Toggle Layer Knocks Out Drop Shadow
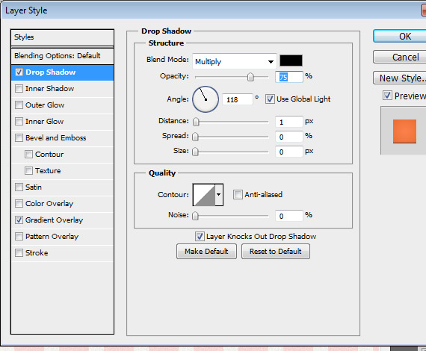 (x=200, y=237)
